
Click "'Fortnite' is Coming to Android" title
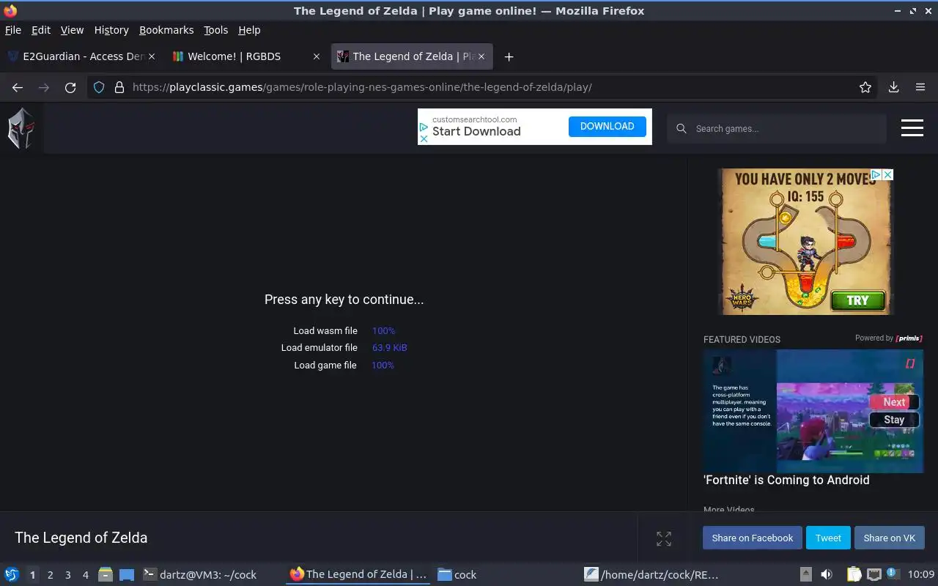click(786, 481)
